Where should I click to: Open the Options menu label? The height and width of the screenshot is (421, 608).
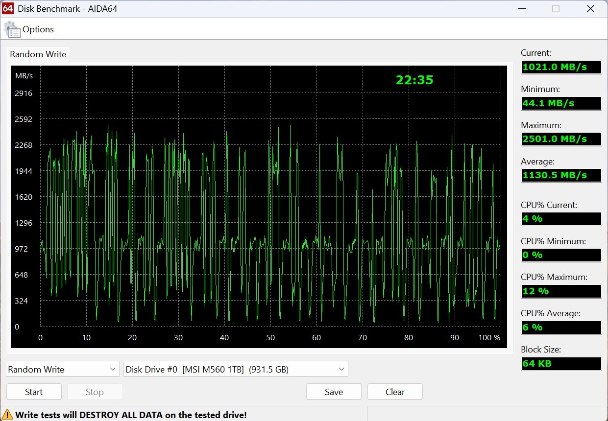pyautogui.click(x=38, y=29)
